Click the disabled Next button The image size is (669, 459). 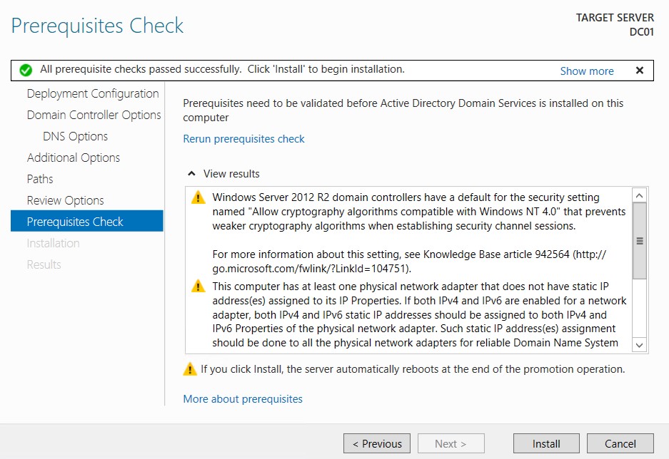click(x=451, y=443)
